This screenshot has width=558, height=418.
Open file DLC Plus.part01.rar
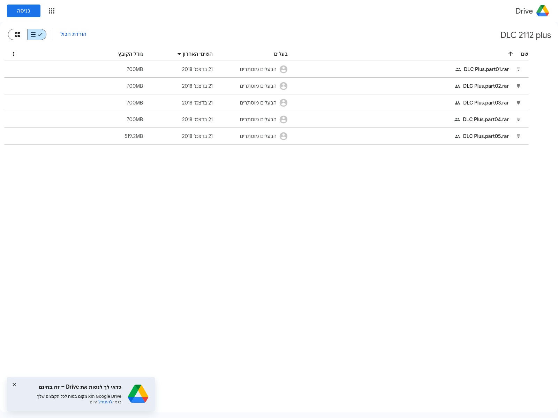point(486,69)
